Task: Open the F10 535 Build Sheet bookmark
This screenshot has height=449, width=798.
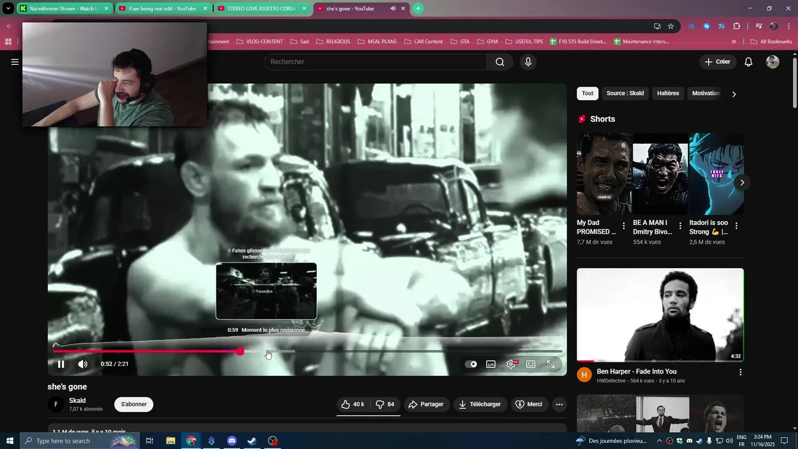Action: tap(578, 42)
